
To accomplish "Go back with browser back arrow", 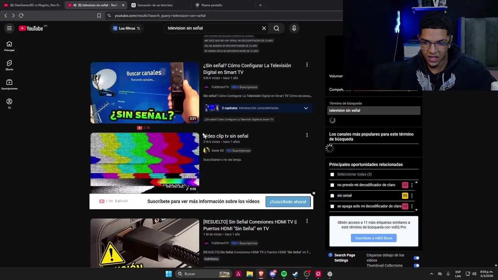I will pyautogui.click(x=5, y=16).
